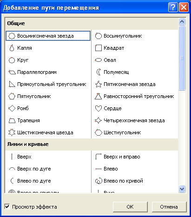Screen dimensions: 191x217
Task: Confirm with the OK button
Action: click(130, 207)
